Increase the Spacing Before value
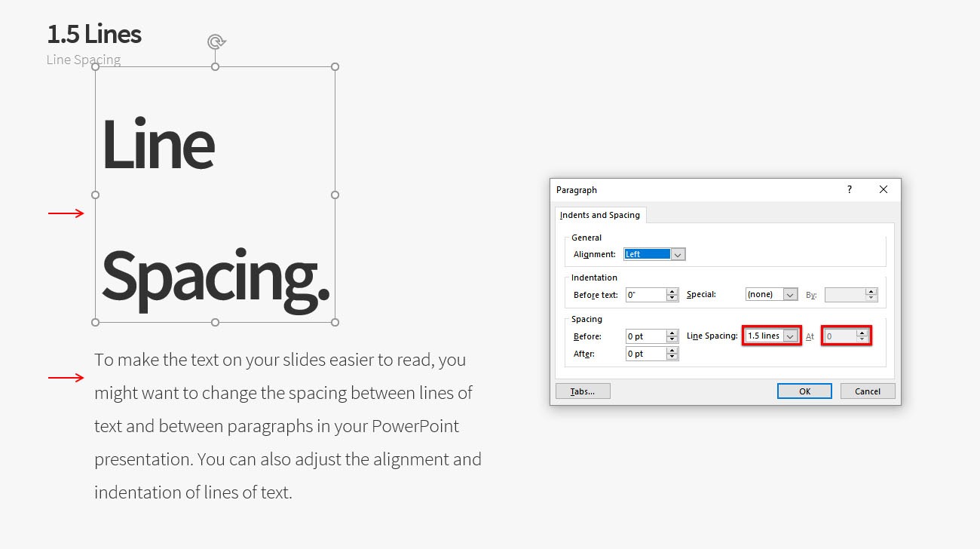 coord(672,333)
